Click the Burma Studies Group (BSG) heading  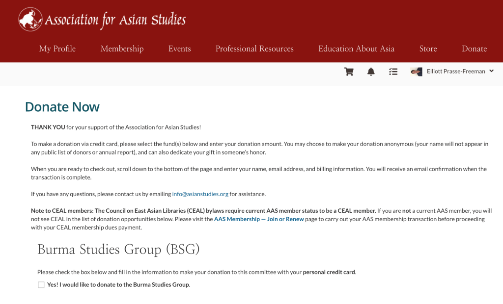tap(118, 250)
